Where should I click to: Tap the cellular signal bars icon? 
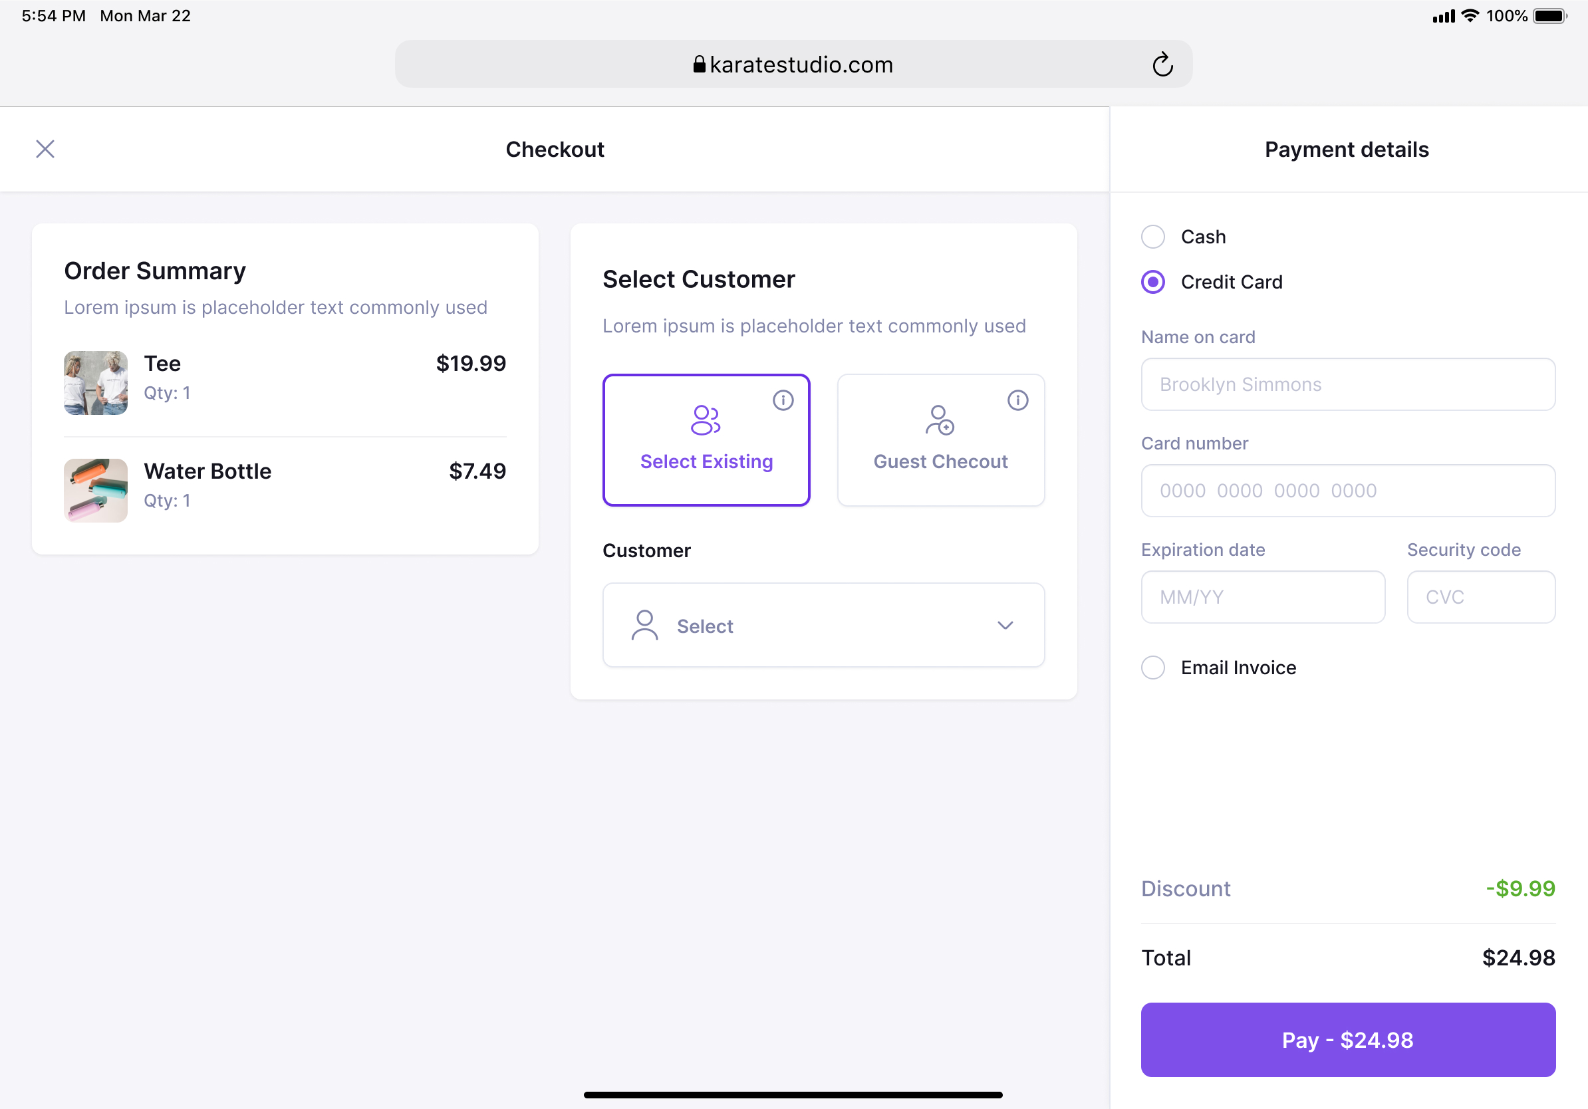click(1444, 16)
